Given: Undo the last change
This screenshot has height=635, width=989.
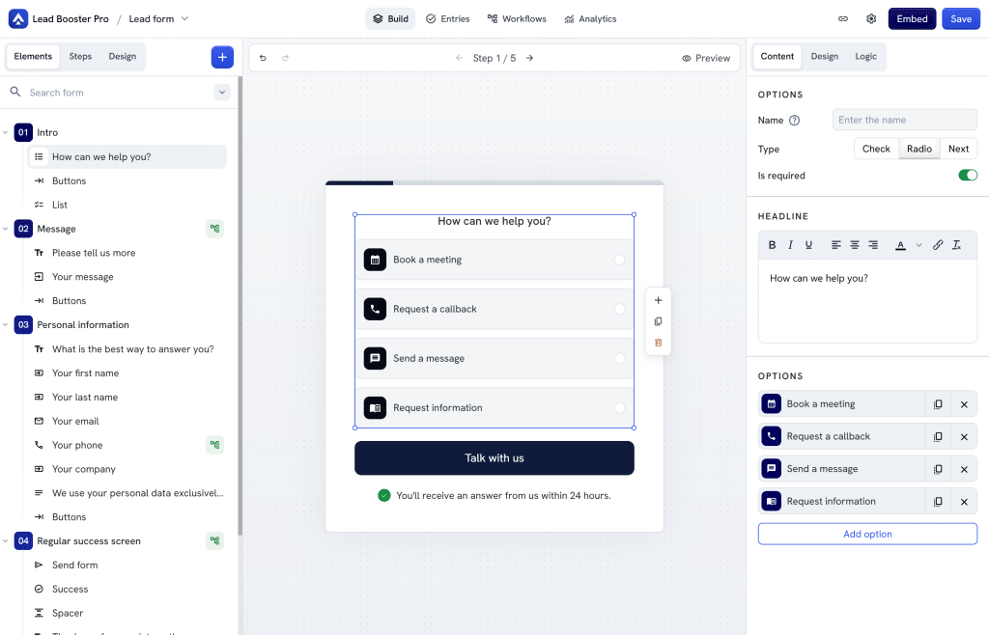Looking at the screenshot, I should click(x=263, y=58).
